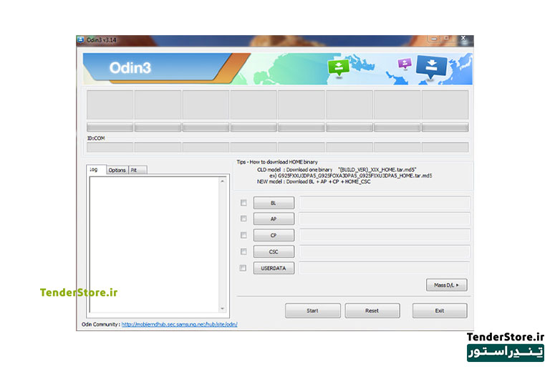
Task: Click the green download icon in banner
Action: pos(338,67)
